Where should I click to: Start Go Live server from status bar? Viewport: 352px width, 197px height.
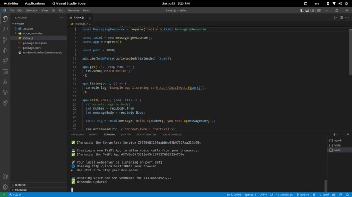[303, 194]
